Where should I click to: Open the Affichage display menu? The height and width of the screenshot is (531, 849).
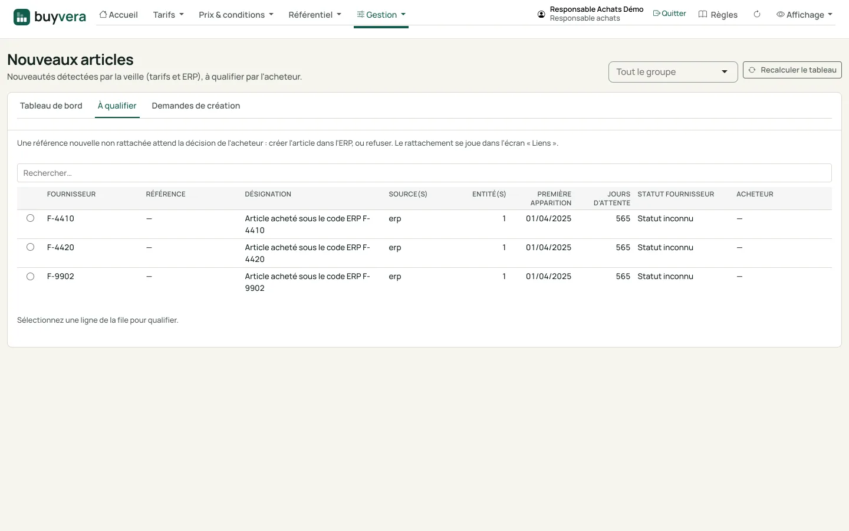coord(804,15)
